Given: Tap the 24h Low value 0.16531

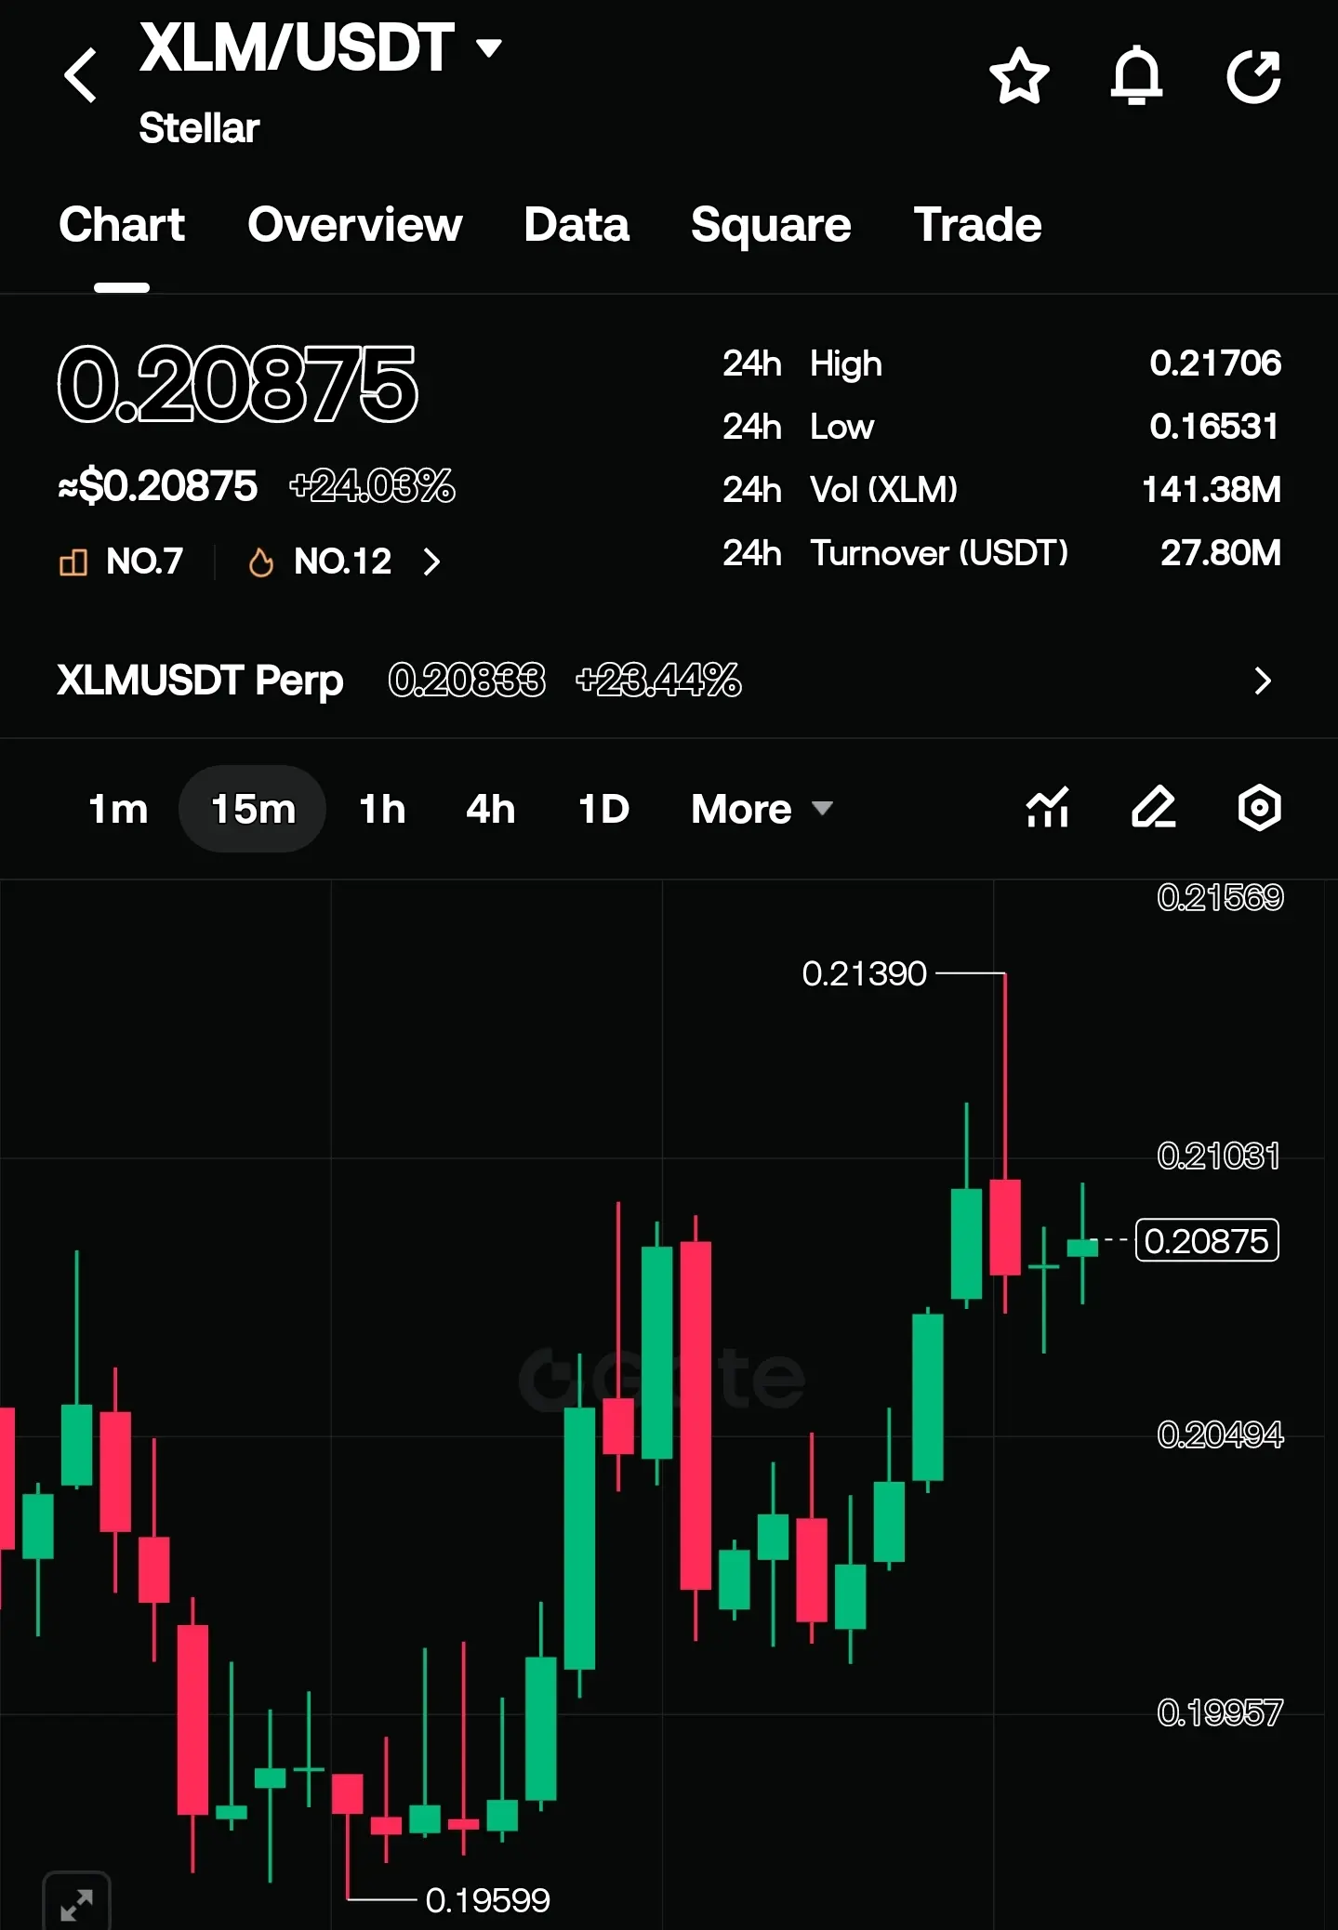Looking at the screenshot, I should click(1214, 427).
